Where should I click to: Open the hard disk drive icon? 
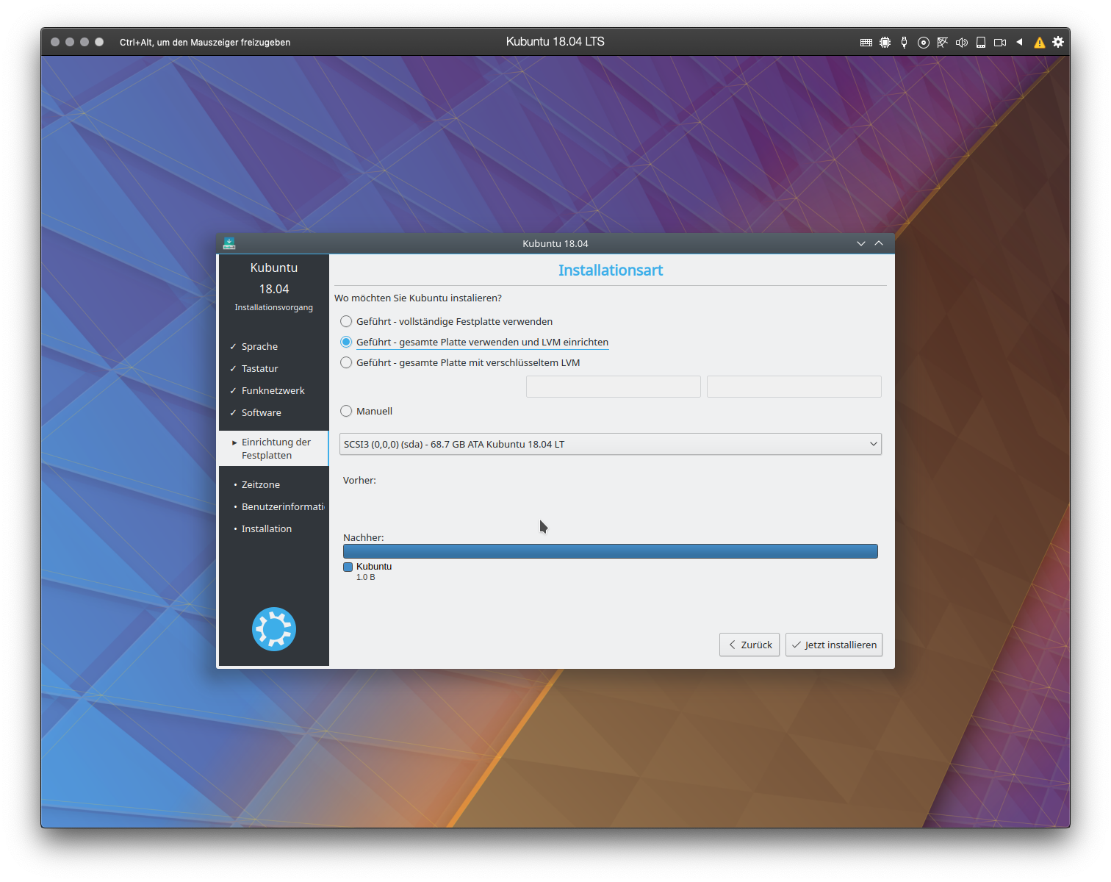pyautogui.click(x=981, y=43)
